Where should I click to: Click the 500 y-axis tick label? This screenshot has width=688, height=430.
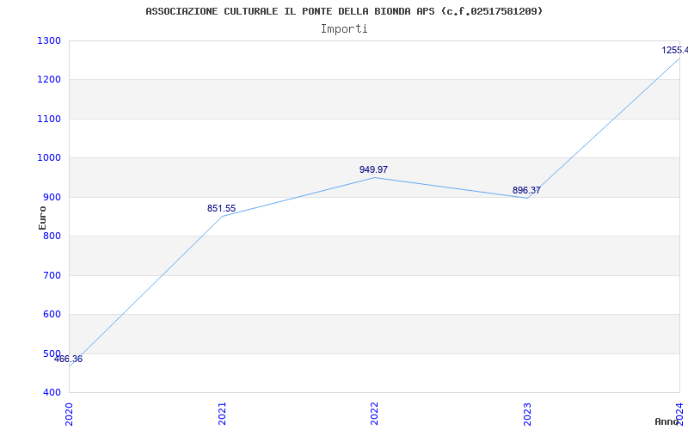pyautogui.click(x=52, y=353)
